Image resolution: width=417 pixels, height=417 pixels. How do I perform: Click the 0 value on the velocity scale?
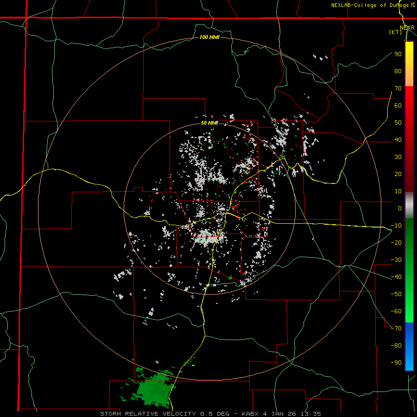pos(400,208)
